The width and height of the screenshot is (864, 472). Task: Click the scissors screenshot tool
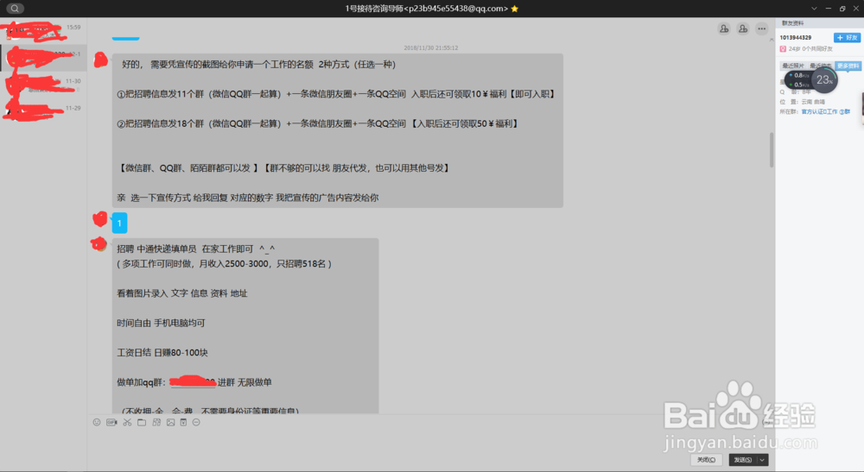(x=127, y=423)
